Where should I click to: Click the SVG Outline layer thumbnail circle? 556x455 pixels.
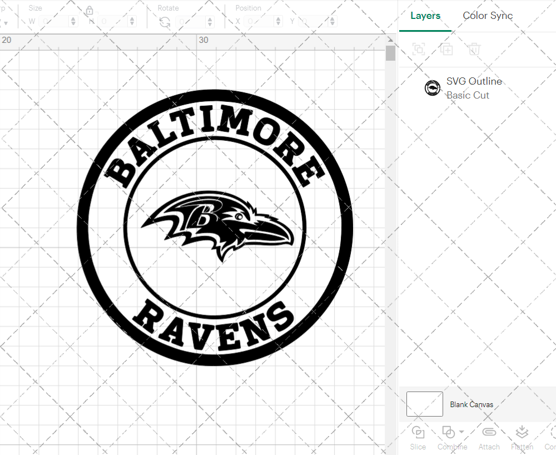[433, 87]
